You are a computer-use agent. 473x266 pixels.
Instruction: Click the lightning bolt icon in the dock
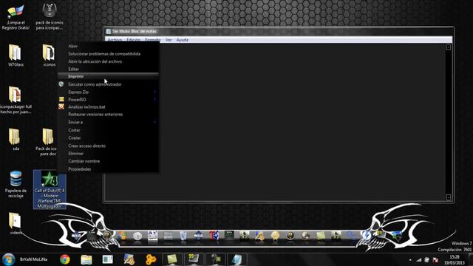coord(367,236)
